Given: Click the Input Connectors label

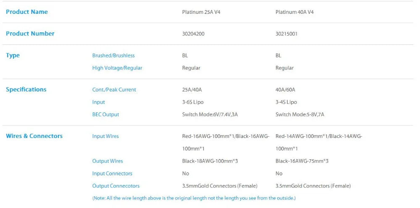Looking at the screenshot, I should click(x=112, y=174).
